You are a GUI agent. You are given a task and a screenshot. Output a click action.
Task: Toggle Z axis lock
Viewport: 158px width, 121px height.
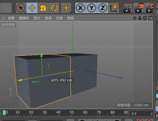(x=102, y=8)
